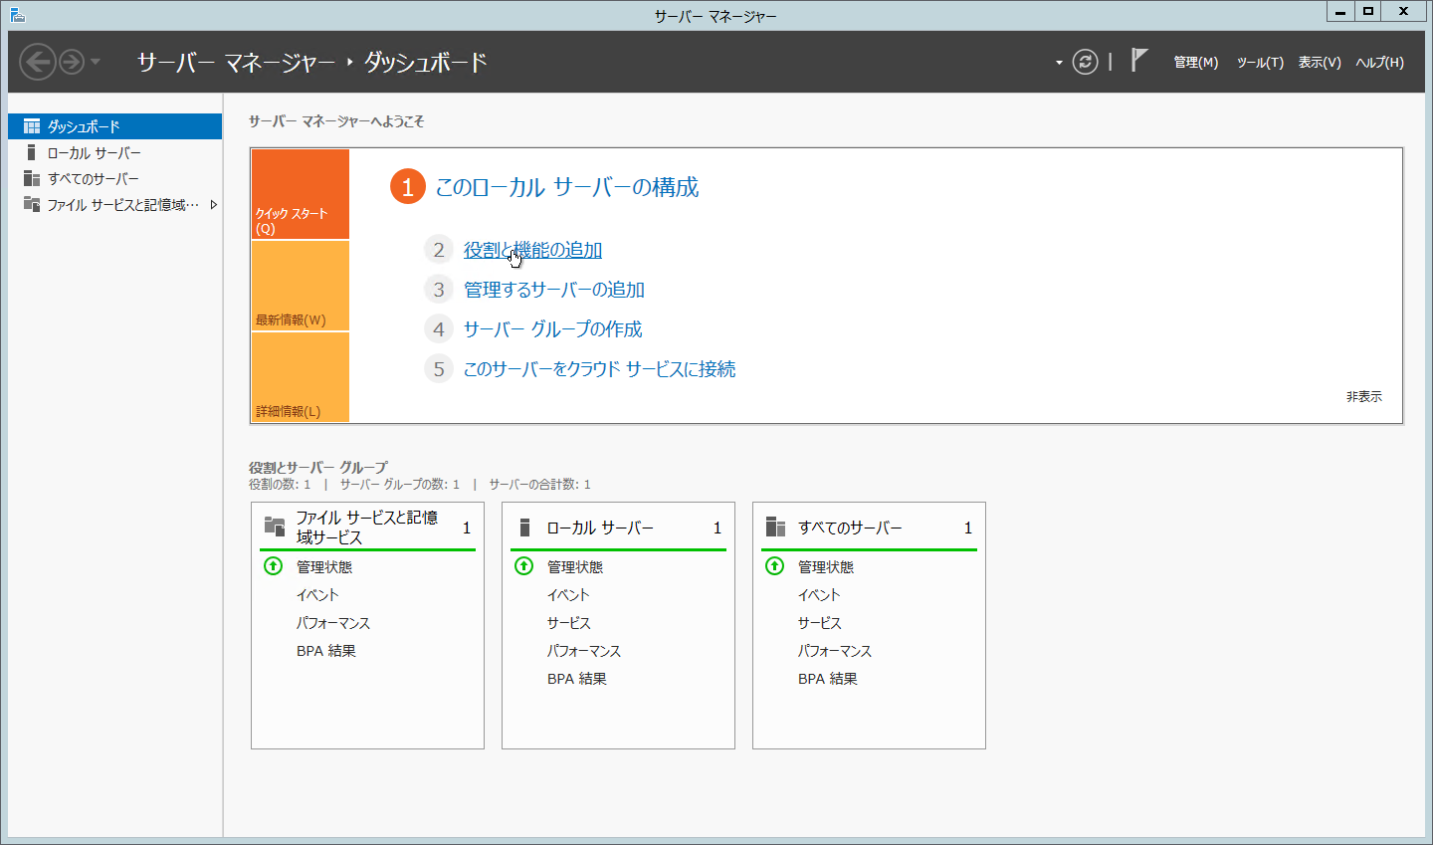Click 非表示 to hide welcome tile
Image resolution: width=1433 pixels, height=845 pixels.
(x=1363, y=396)
